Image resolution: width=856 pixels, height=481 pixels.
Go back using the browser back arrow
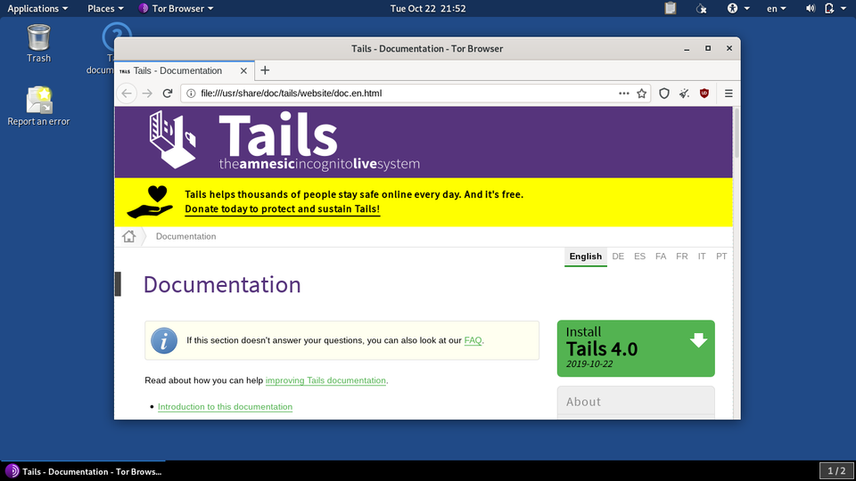point(127,94)
